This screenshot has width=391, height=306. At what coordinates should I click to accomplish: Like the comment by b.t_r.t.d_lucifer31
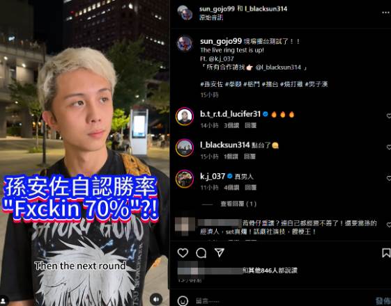(x=388, y=115)
